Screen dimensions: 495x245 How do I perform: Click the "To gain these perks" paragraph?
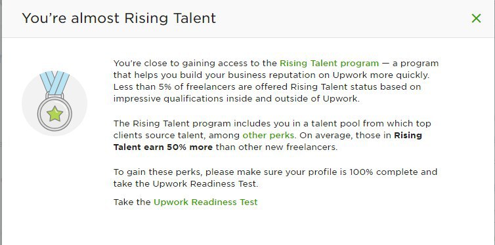pos(275,178)
